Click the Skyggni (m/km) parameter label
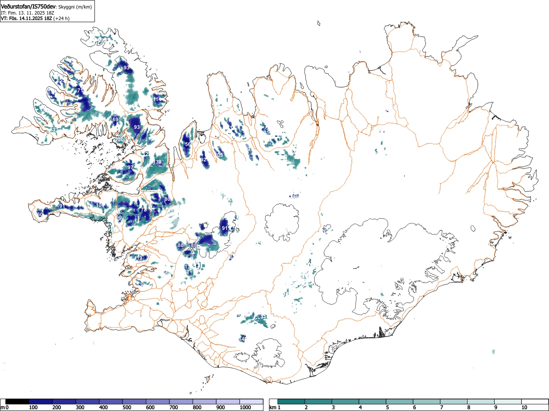Screen dimensions: 549x411 click(75, 7)
